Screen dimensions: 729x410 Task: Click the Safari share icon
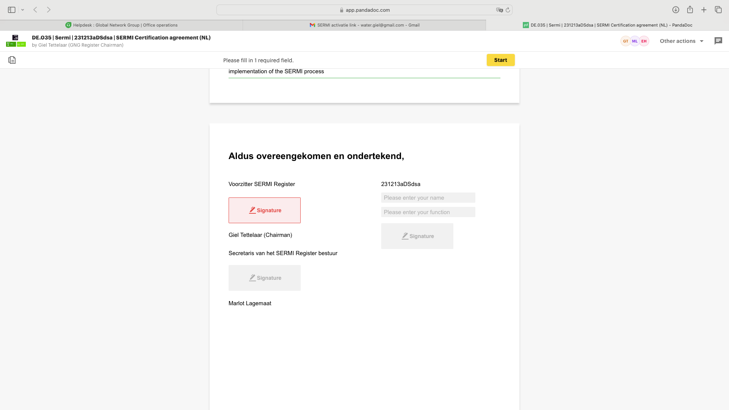tap(690, 10)
